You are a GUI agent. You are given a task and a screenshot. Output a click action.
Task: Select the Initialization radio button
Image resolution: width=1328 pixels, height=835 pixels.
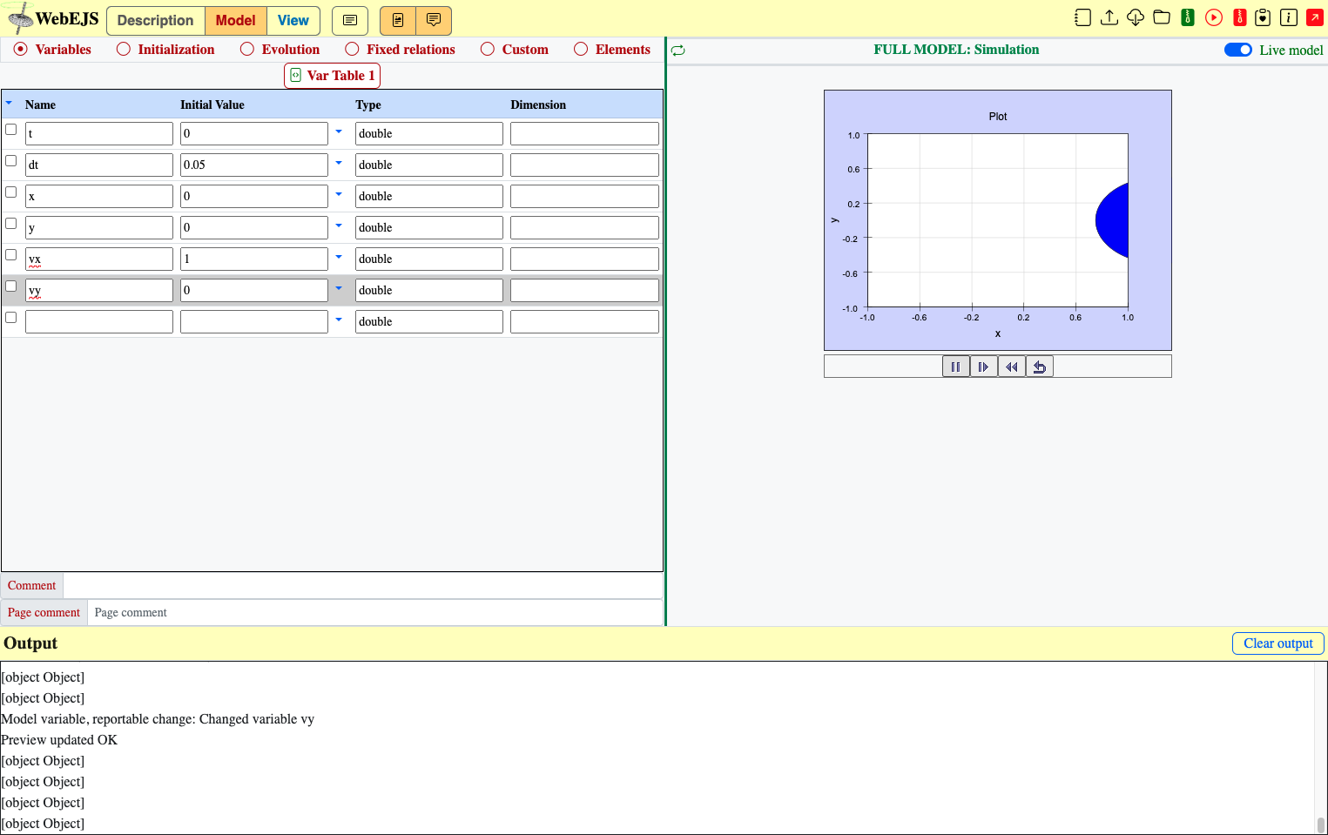[124, 50]
